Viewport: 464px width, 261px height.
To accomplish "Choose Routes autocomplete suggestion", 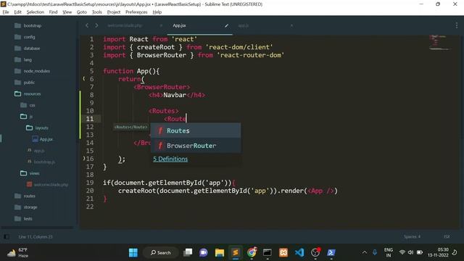I will 196,130.
